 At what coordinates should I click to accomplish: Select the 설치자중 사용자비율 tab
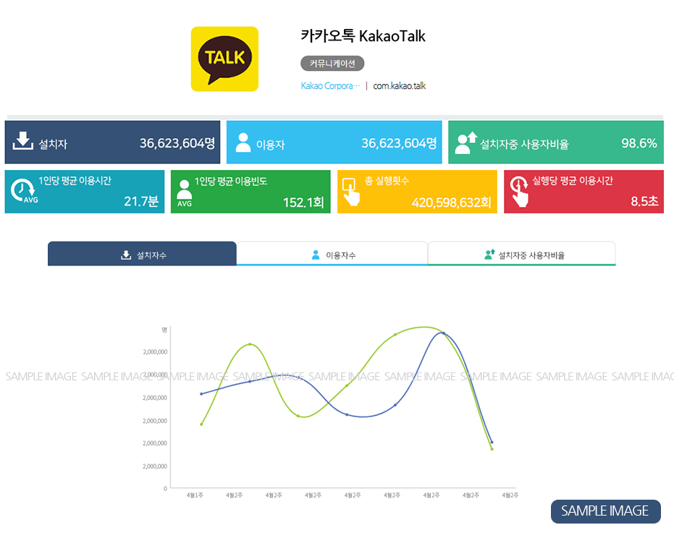pyautogui.click(x=522, y=254)
